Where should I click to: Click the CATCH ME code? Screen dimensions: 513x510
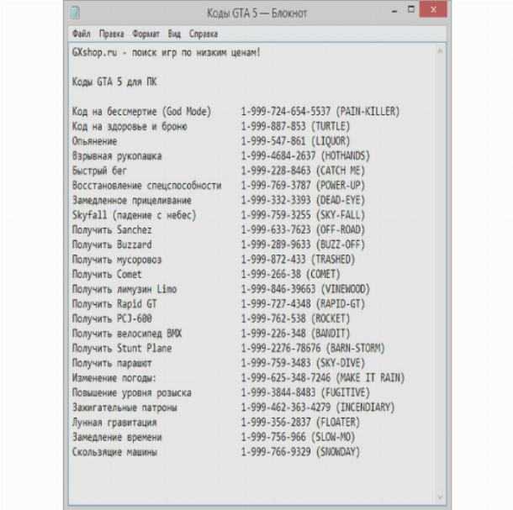click(x=303, y=171)
